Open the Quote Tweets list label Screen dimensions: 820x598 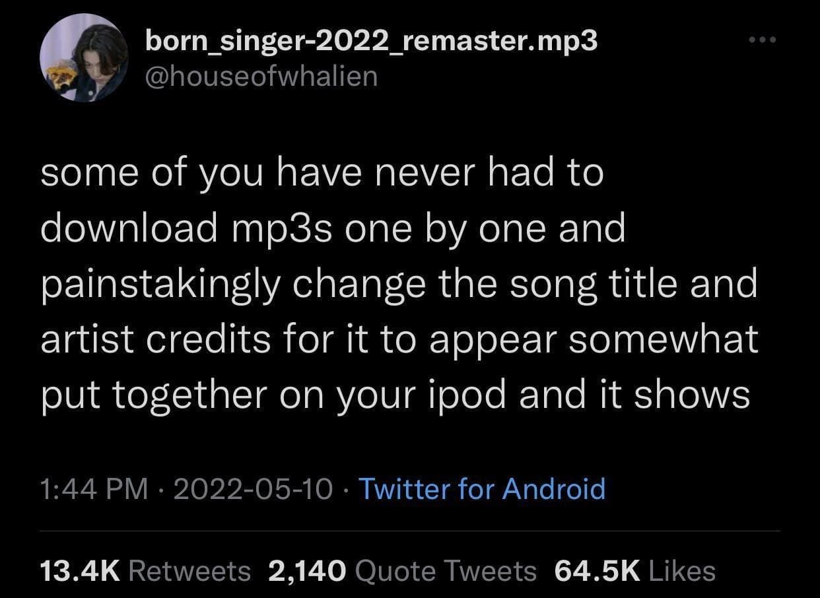[x=446, y=571]
